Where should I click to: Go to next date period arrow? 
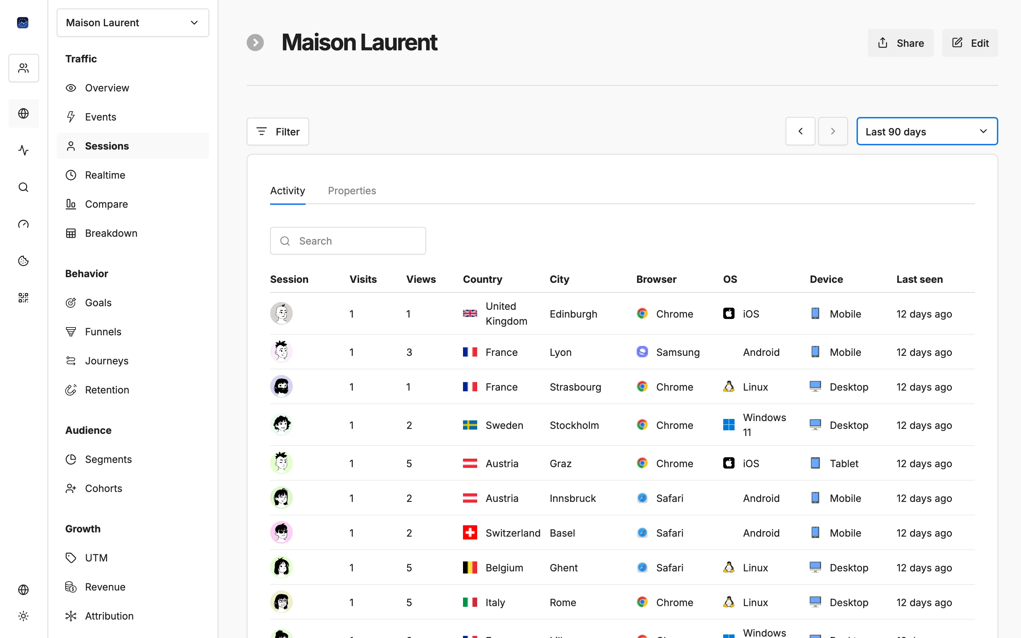(x=833, y=131)
